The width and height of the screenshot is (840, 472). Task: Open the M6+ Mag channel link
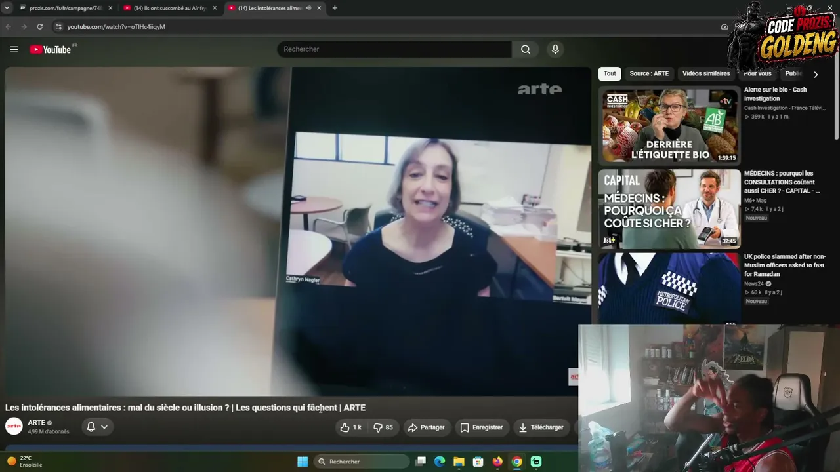click(755, 201)
